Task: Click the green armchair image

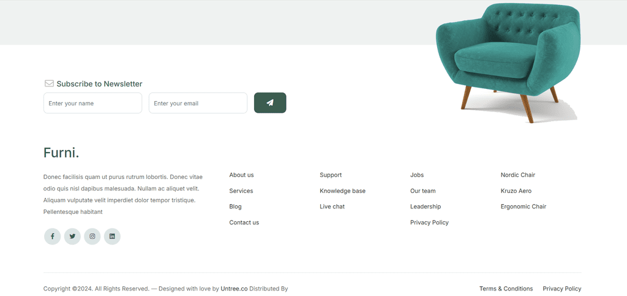Action: coord(508,62)
